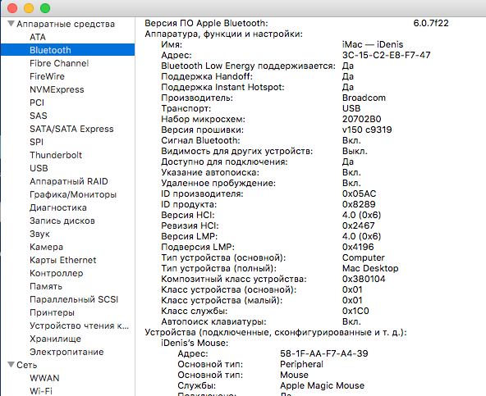Click the Peripheral type value

(x=301, y=364)
